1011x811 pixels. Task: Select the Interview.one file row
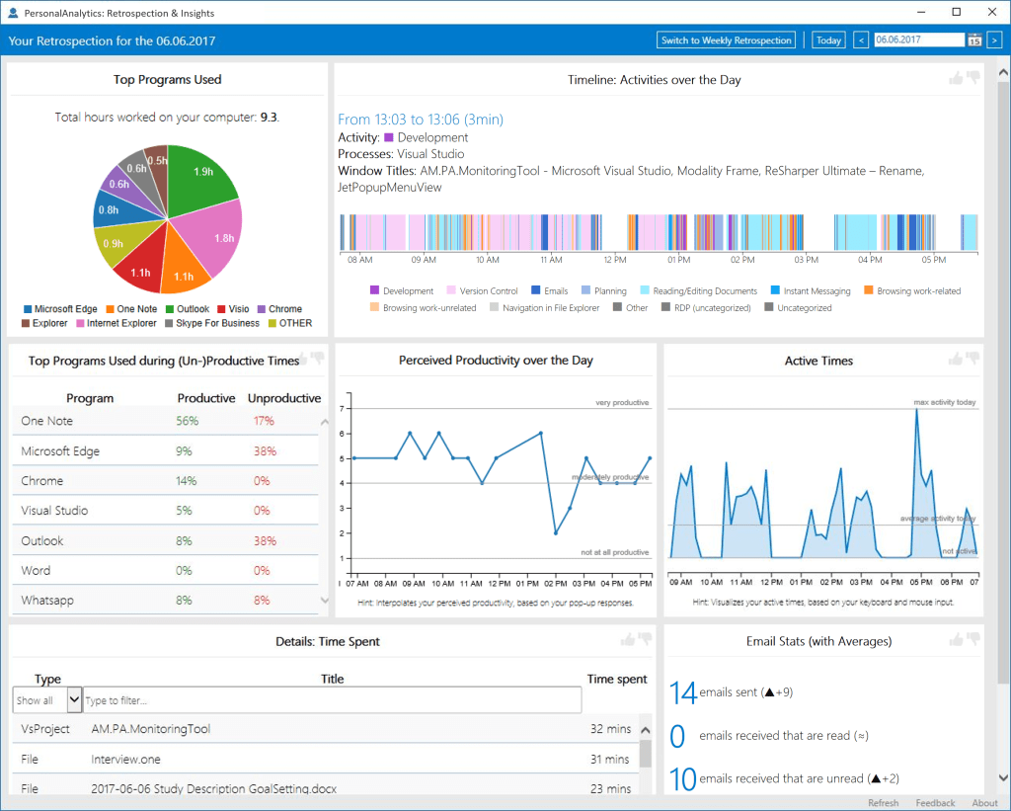pos(326,759)
